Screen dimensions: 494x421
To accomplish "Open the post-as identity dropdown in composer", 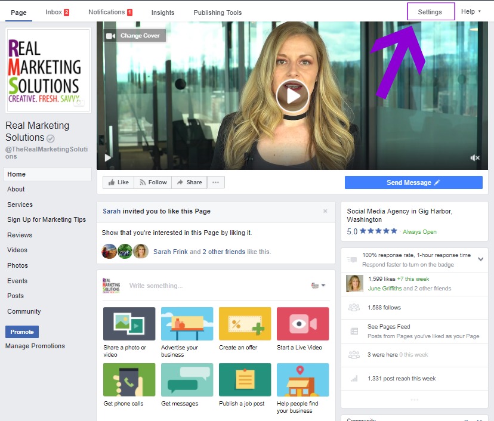I will tap(318, 286).
